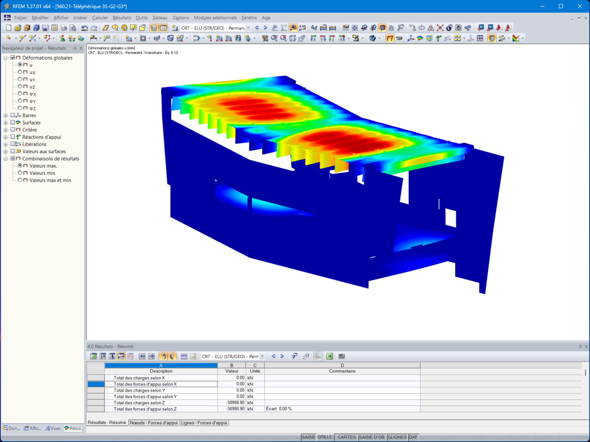Viewport: 590px width, 442px height.
Task: Export the results table to Excel
Action: (x=329, y=356)
